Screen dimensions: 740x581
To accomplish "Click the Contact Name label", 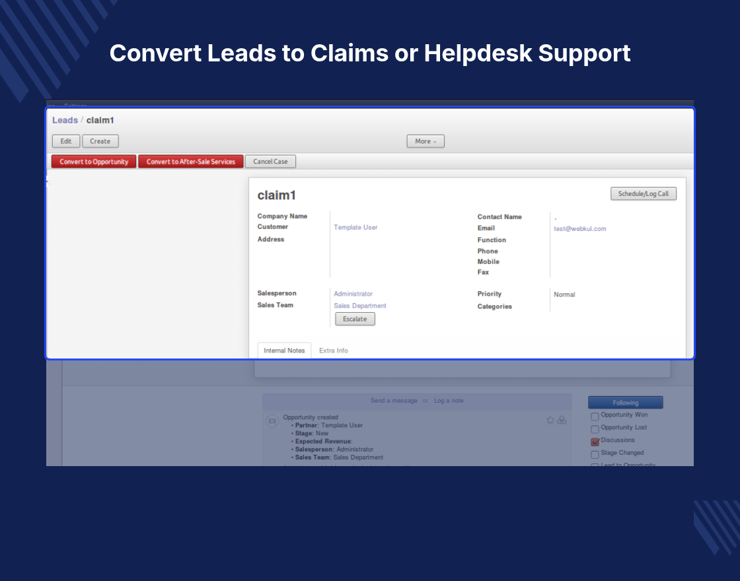I will pos(499,217).
